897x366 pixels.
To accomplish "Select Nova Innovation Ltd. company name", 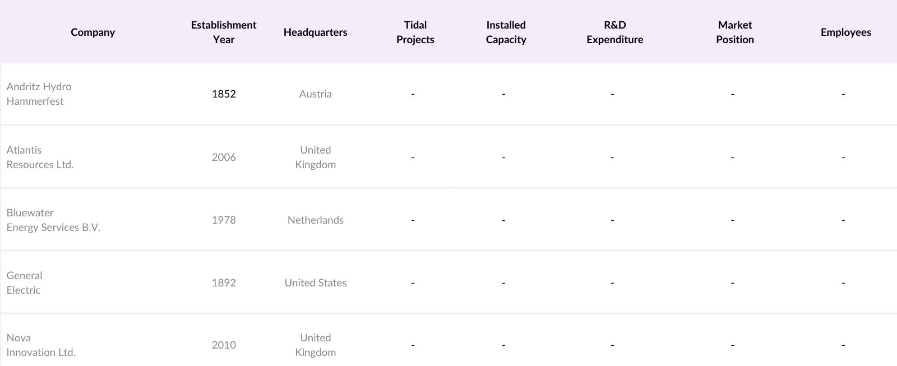I will tap(41, 345).
